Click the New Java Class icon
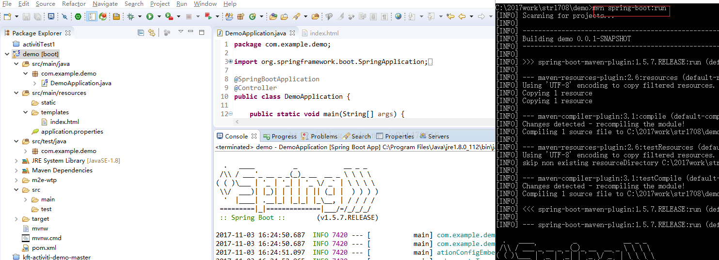The height and width of the screenshot is (260, 719). click(x=252, y=16)
